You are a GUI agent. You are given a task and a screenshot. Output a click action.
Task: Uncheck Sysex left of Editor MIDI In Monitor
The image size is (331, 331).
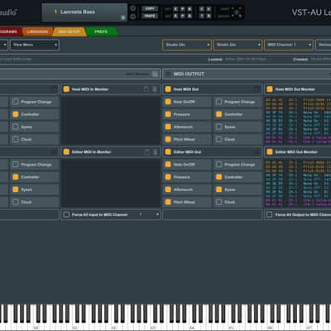click(16, 189)
